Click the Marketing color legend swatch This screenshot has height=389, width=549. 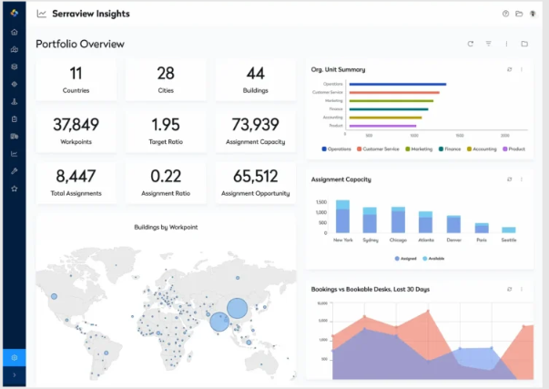408,148
